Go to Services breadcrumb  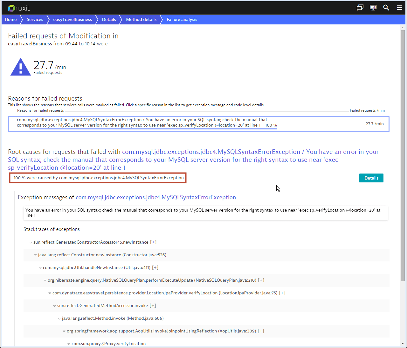[x=35, y=19]
